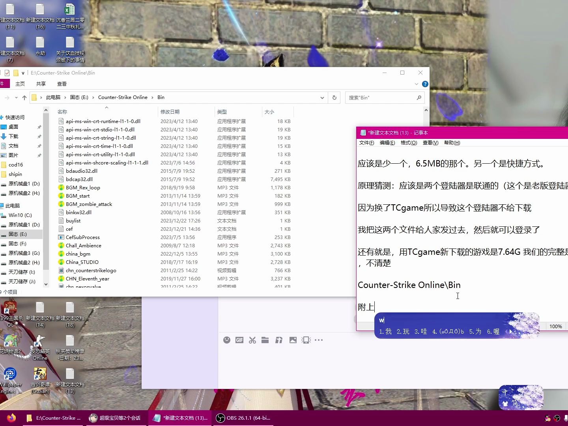Show next IME candidate page arrow
The height and width of the screenshot is (426, 568).
pos(510,332)
